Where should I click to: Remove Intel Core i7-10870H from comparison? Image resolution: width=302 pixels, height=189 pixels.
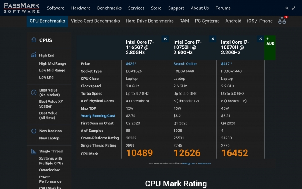tap(260, 39)
